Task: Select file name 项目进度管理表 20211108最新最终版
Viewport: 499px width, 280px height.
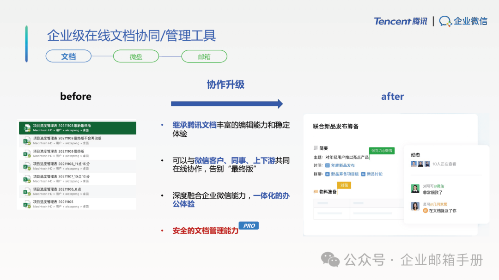Action: coord(62,126)
